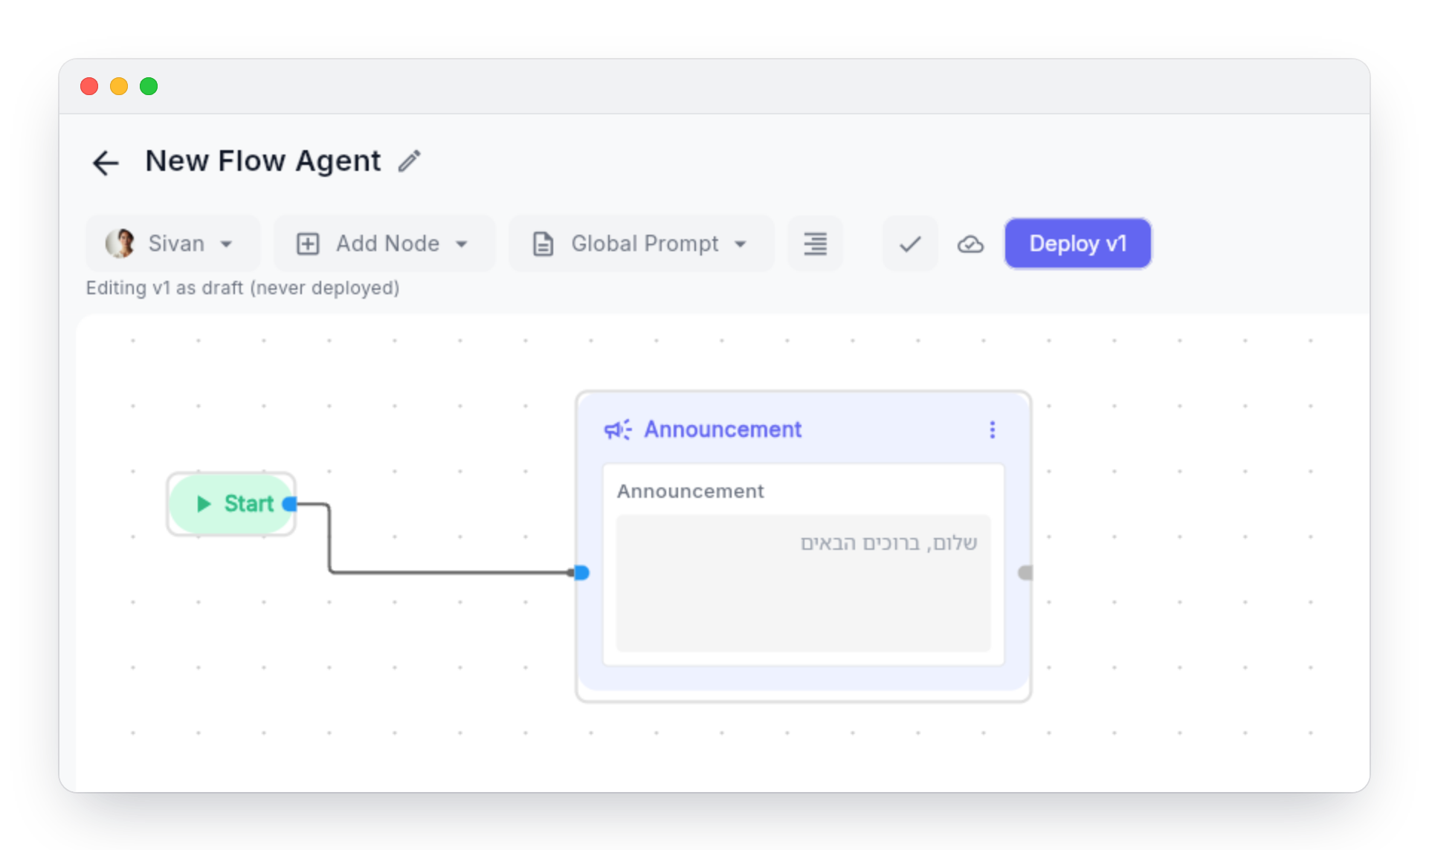Click the checkmark validate icon
Viewport: 1429px width, 850px height.
tap(910, 244)
